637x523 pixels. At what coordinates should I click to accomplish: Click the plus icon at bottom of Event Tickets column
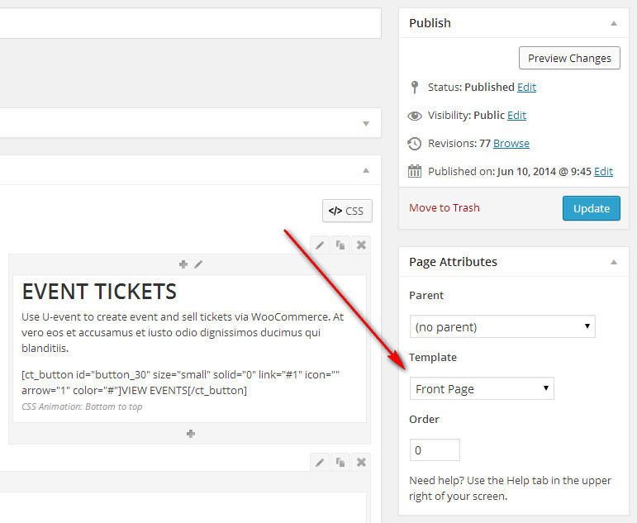pos(190,433)
